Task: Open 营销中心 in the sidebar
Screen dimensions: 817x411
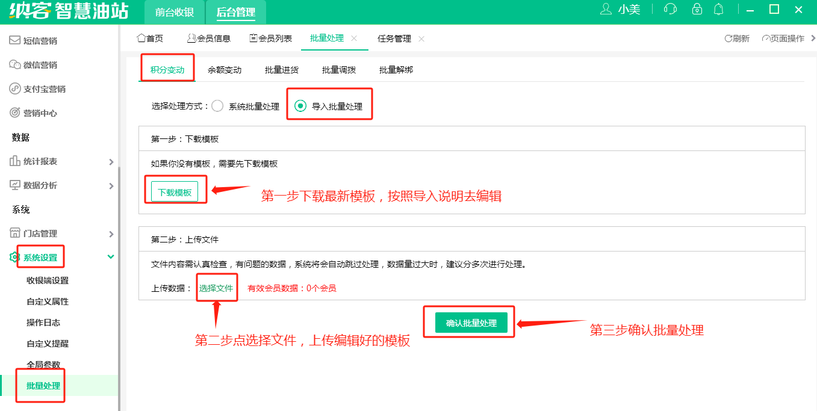Action: pyautogui.click(x=40, y=113)
